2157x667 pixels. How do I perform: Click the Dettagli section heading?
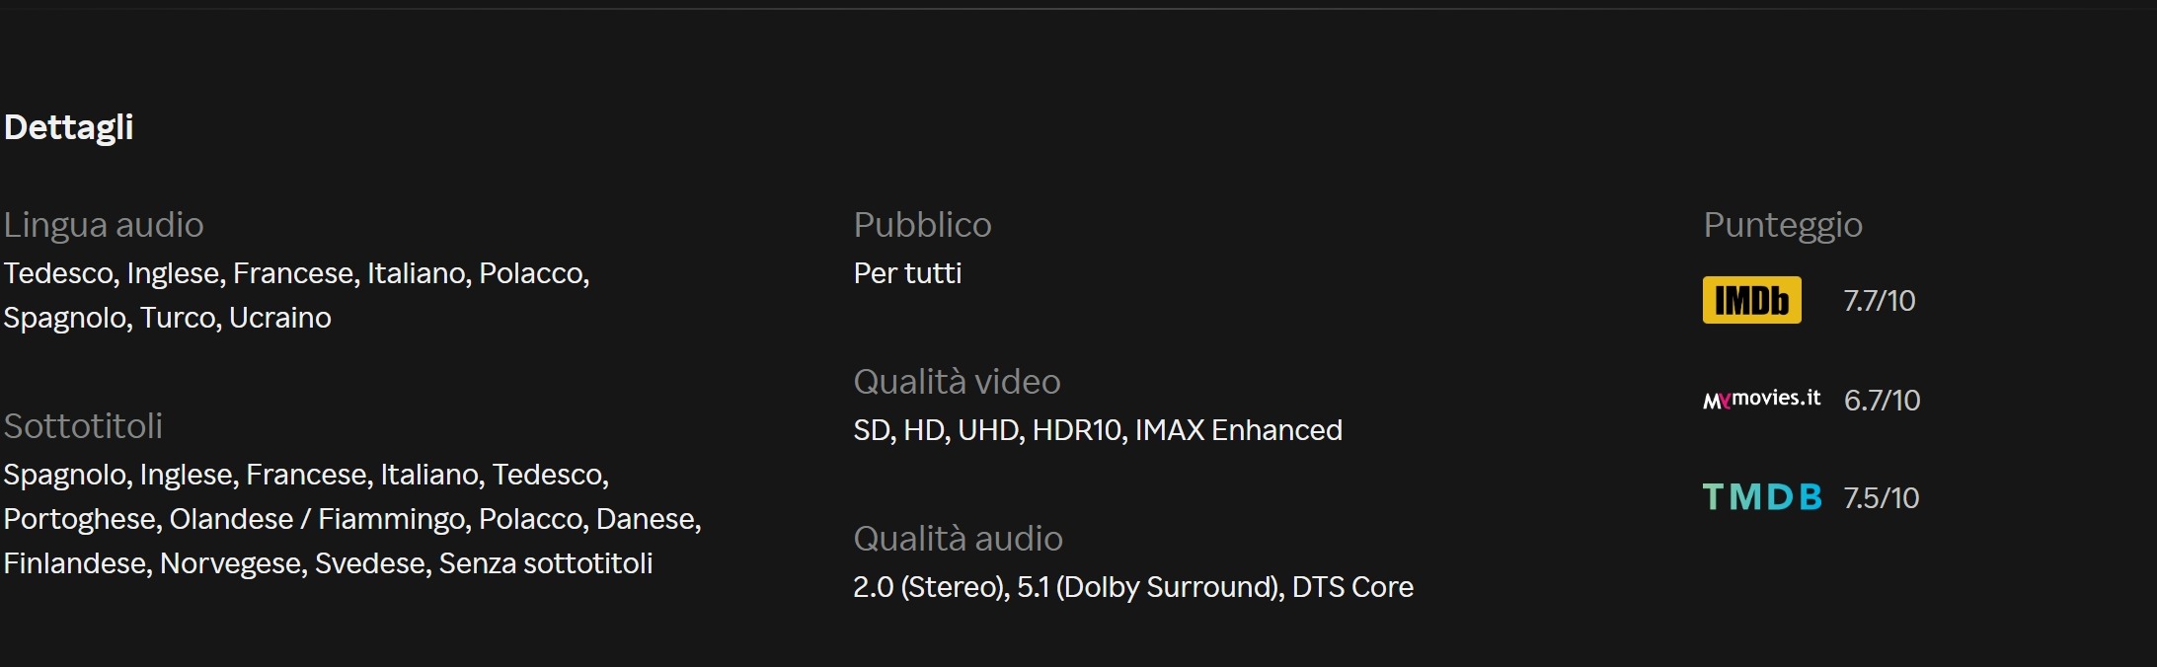click(68, 127)
